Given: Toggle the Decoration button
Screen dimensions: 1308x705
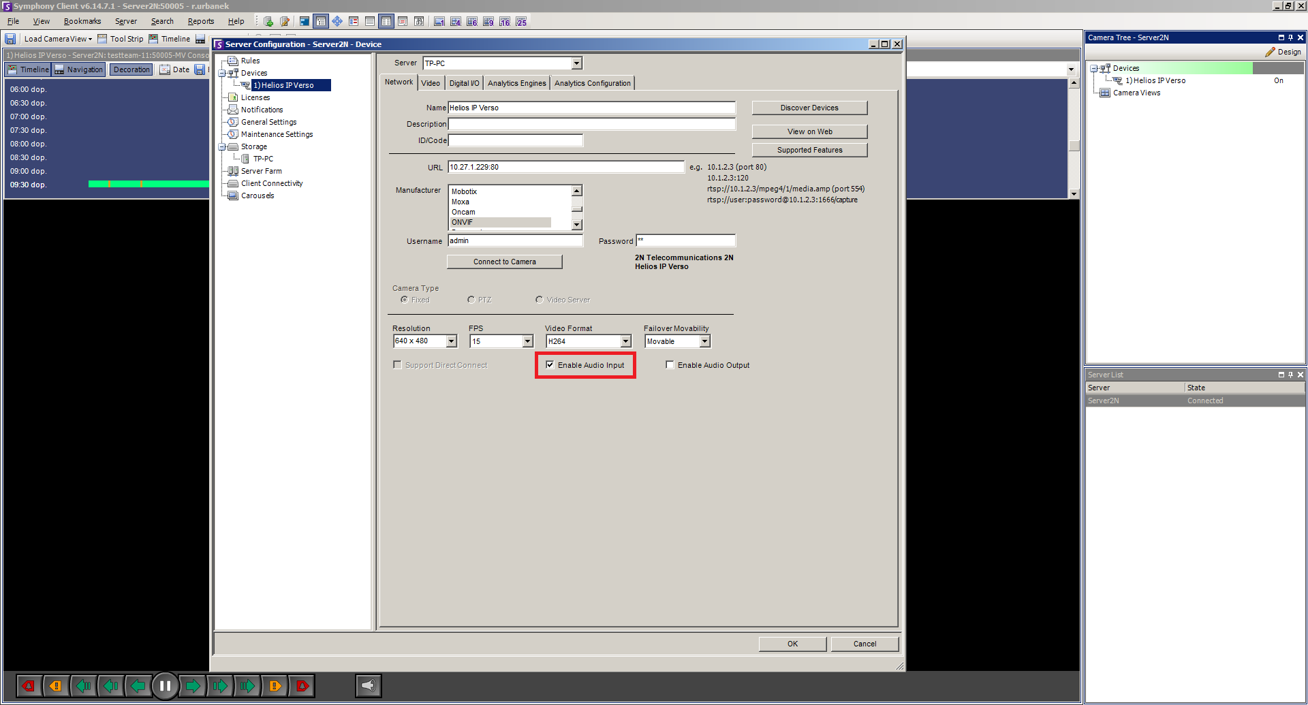Looking at the screenshot, I should tap(131, 69).
